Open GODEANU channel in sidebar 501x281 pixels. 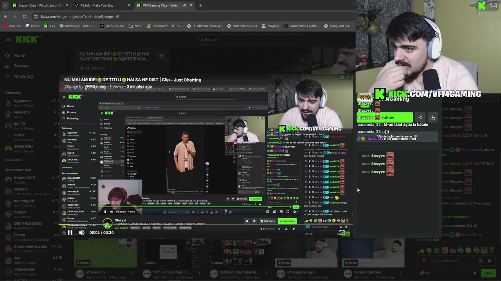(31, 149)
